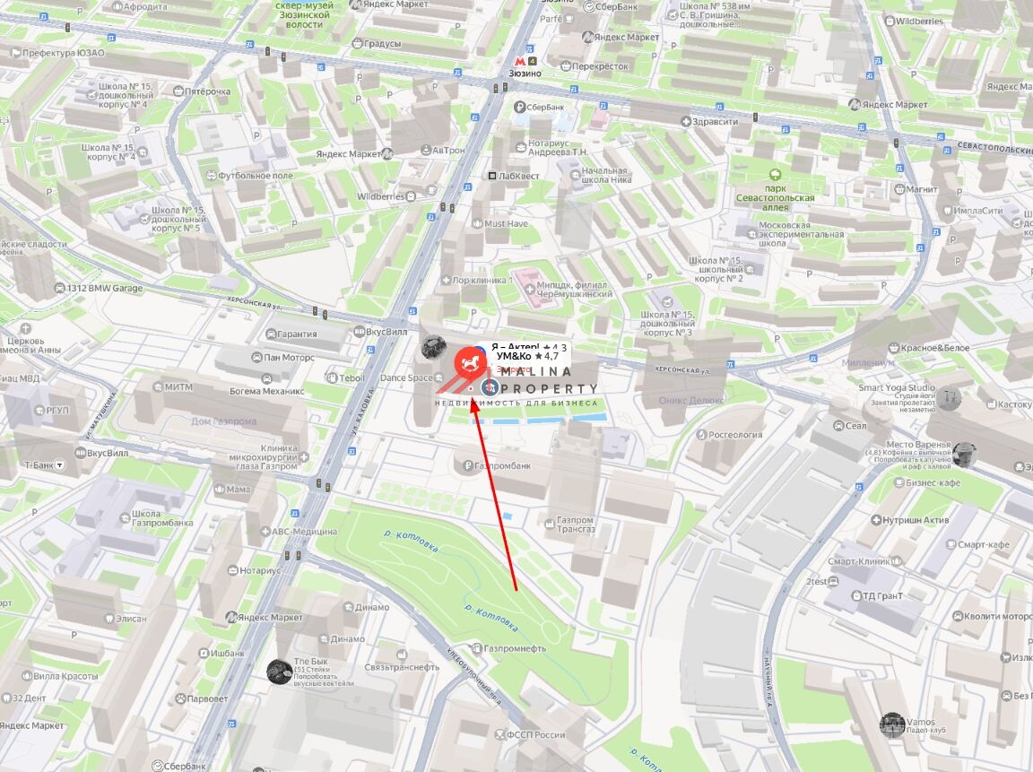Click the Перекрёсток shop icon

(x=565, y=66)
